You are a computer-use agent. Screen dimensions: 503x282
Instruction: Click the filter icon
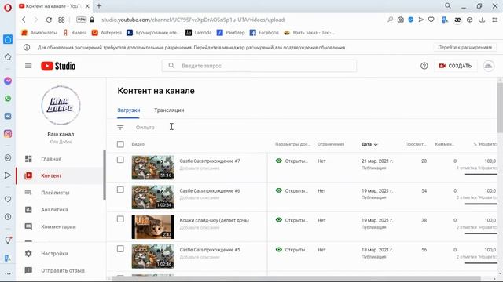coord(120,128)
